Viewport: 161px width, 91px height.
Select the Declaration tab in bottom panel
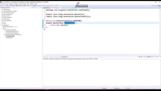58,57
